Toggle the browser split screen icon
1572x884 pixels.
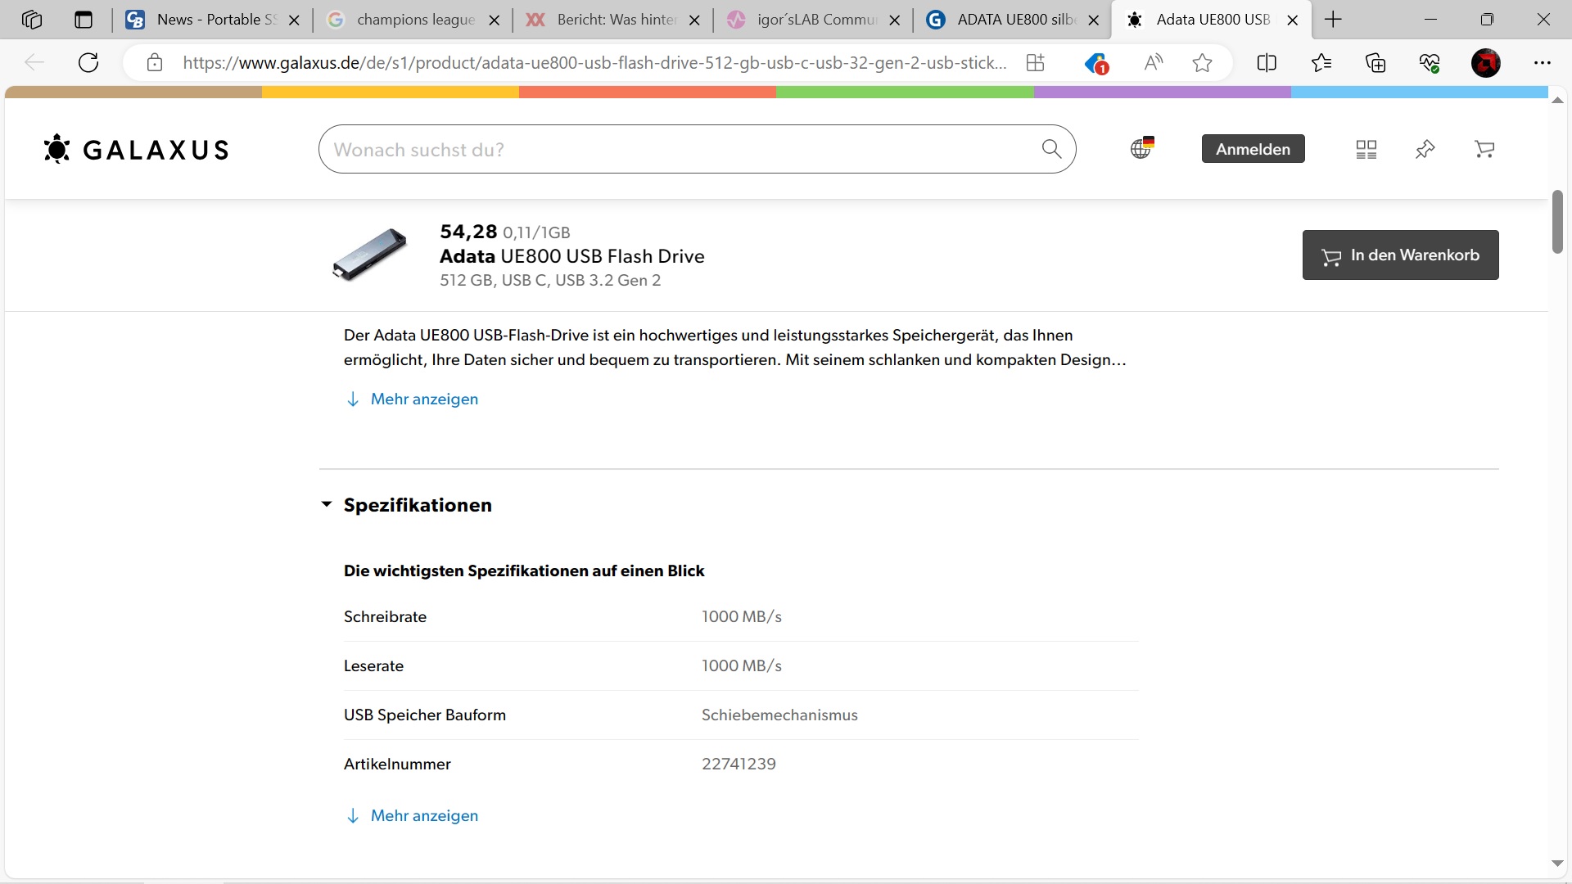coord(1266,63)
